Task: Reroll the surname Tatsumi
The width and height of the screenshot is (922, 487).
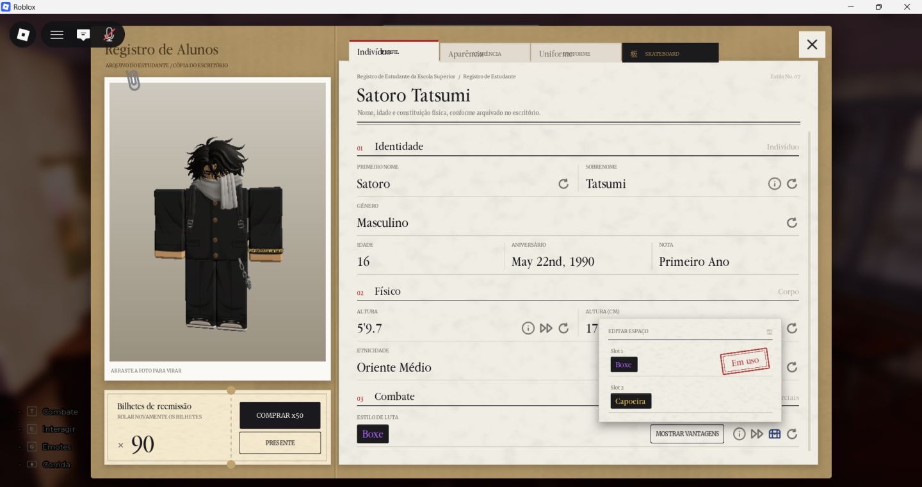Action: (x=792, y=184)
